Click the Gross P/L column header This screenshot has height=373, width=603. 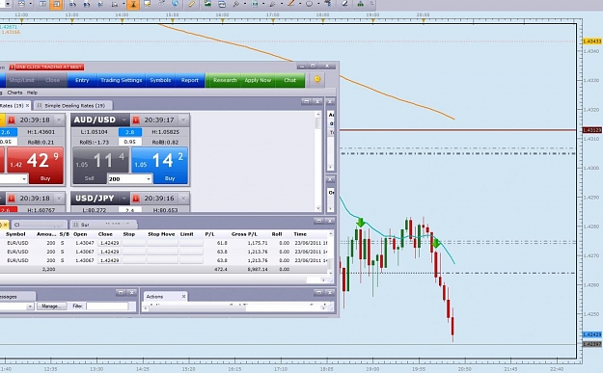pyautogui.click(x=245, y=234)
